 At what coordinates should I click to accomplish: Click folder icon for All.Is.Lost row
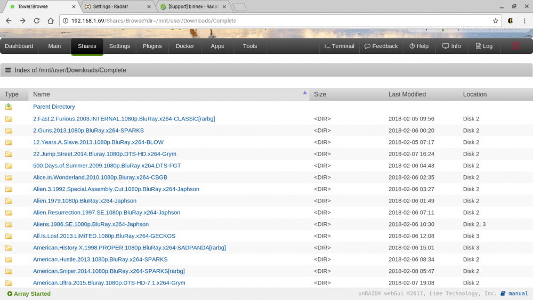click(9, 236)
